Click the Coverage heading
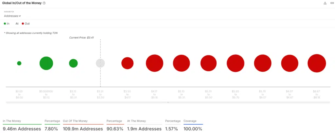This screenshot has width=335, height=133. (190, 121)
